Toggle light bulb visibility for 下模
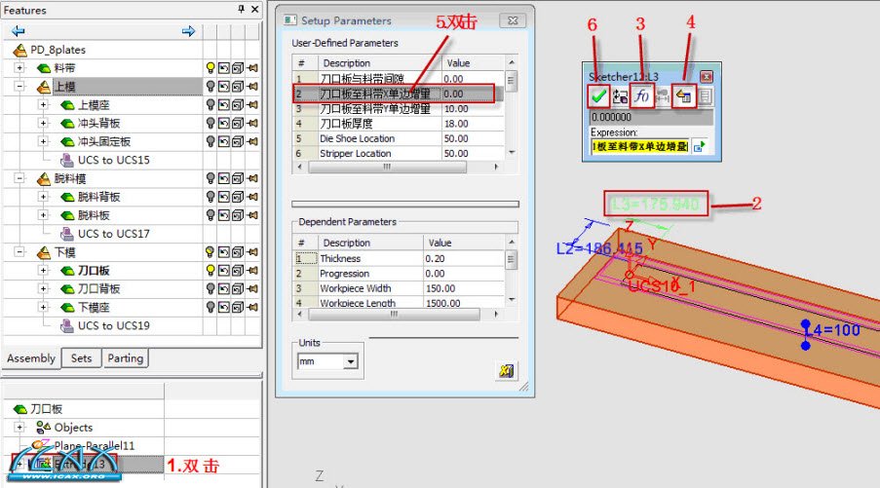Viewport: 880px width, 488px height. coord(210,252)
